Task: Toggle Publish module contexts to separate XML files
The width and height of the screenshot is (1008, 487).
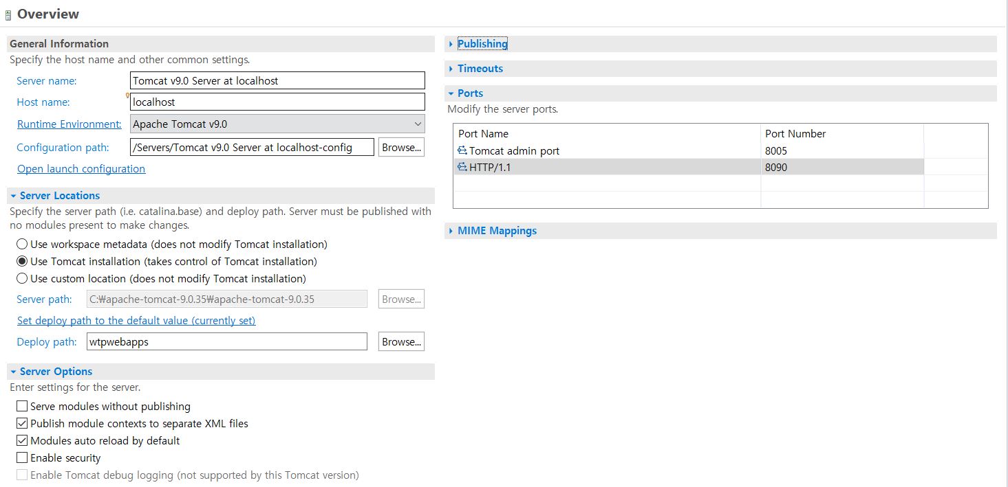Action: 22,423
